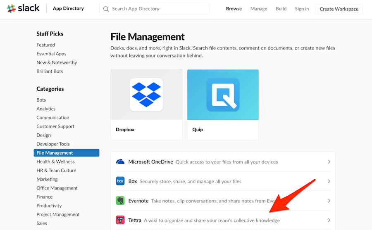
Task: Click the Microsoft OneDrive cloud icon
Action: (x=120, y=162)
